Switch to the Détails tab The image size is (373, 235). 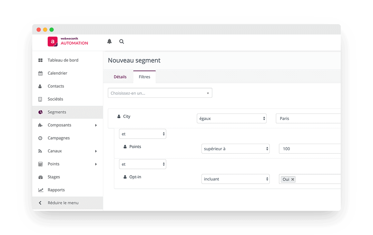(120, 77)
